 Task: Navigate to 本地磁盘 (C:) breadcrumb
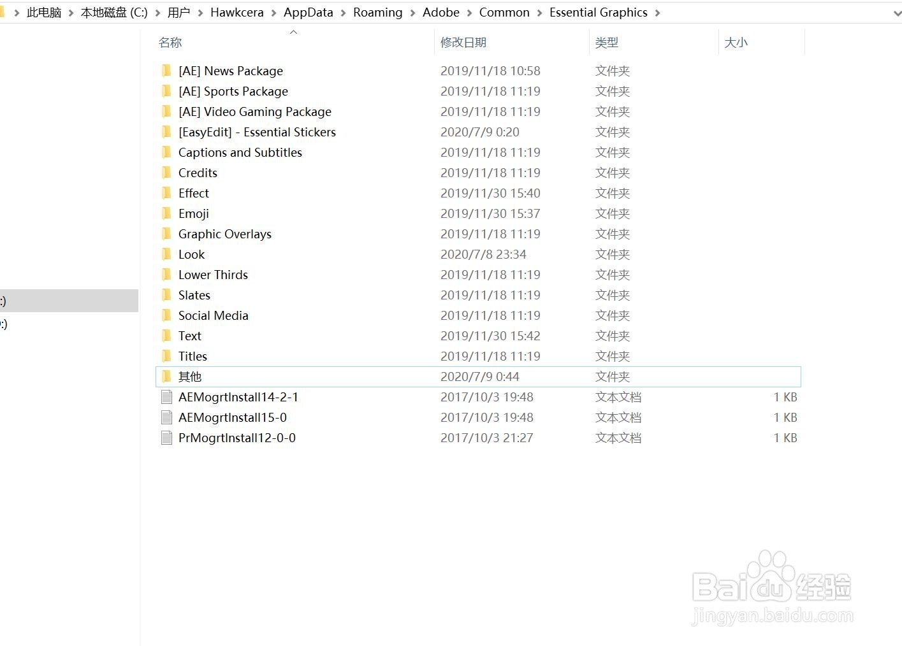[x=114, y=13]
